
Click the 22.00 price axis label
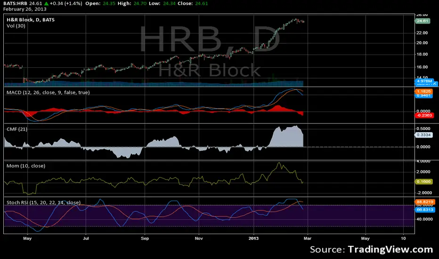(422, 33)
